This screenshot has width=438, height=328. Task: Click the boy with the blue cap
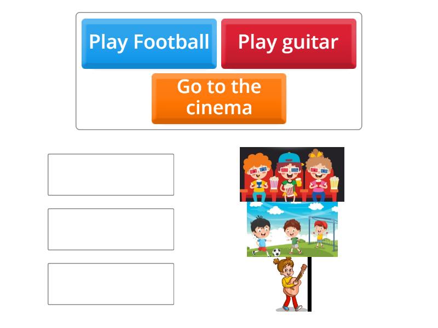pos(289,161)
